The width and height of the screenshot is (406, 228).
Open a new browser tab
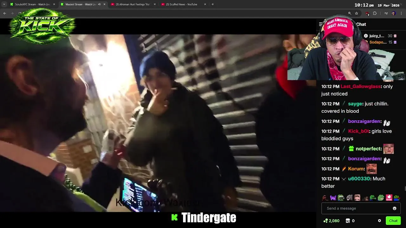(213, 4)
